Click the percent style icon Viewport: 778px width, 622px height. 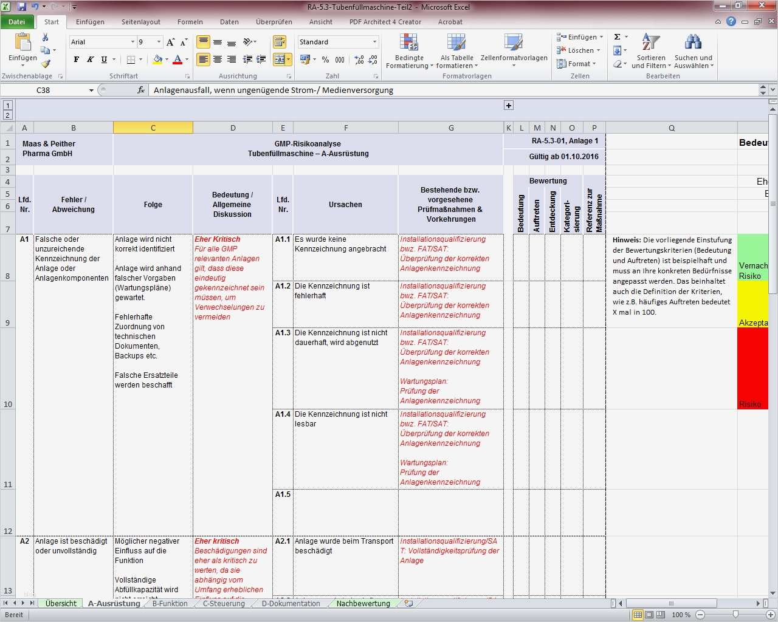pos(325,60)
